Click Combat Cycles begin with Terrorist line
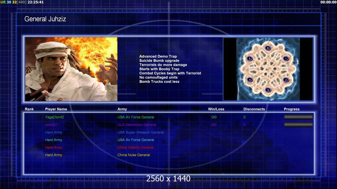Screen dimensions: 337x189 [x=170, y=73]
